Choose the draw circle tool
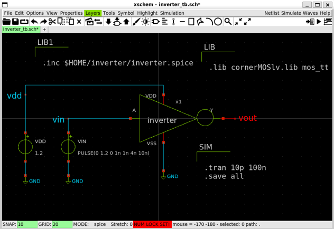The height and width of the screenshot is (229, 334). coord(218,22)
